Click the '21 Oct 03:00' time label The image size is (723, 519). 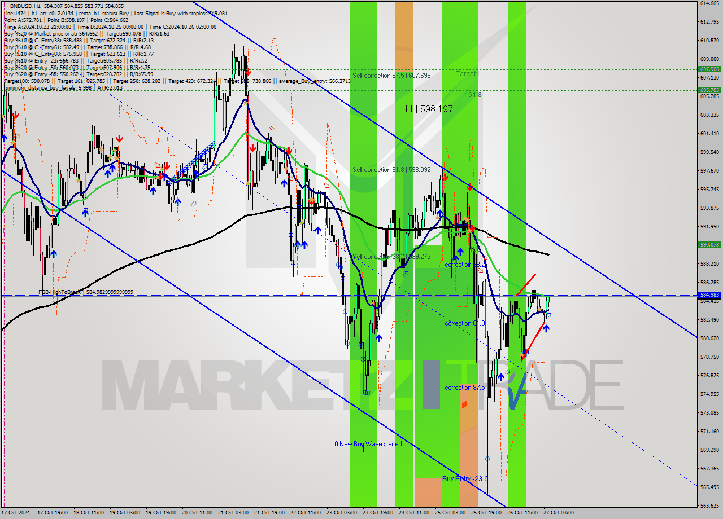coord(232,513)
